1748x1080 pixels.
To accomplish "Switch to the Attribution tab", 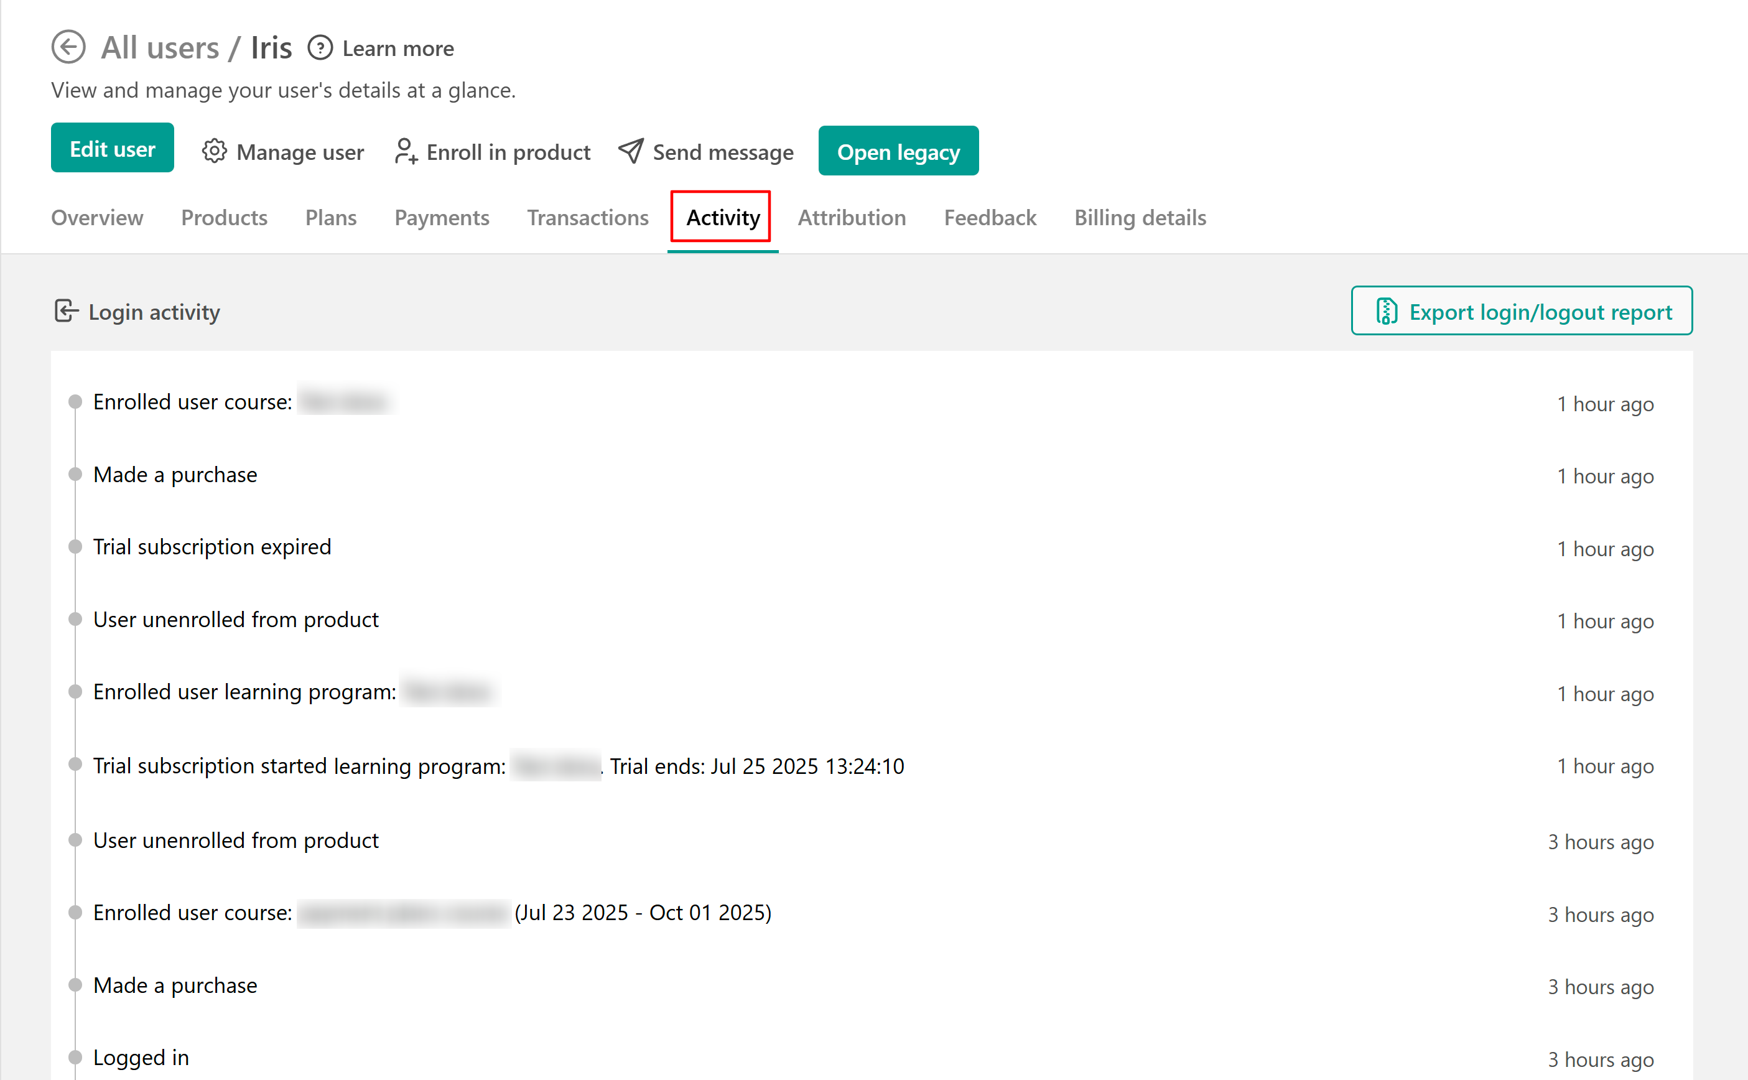I will [x=851, y=218].
